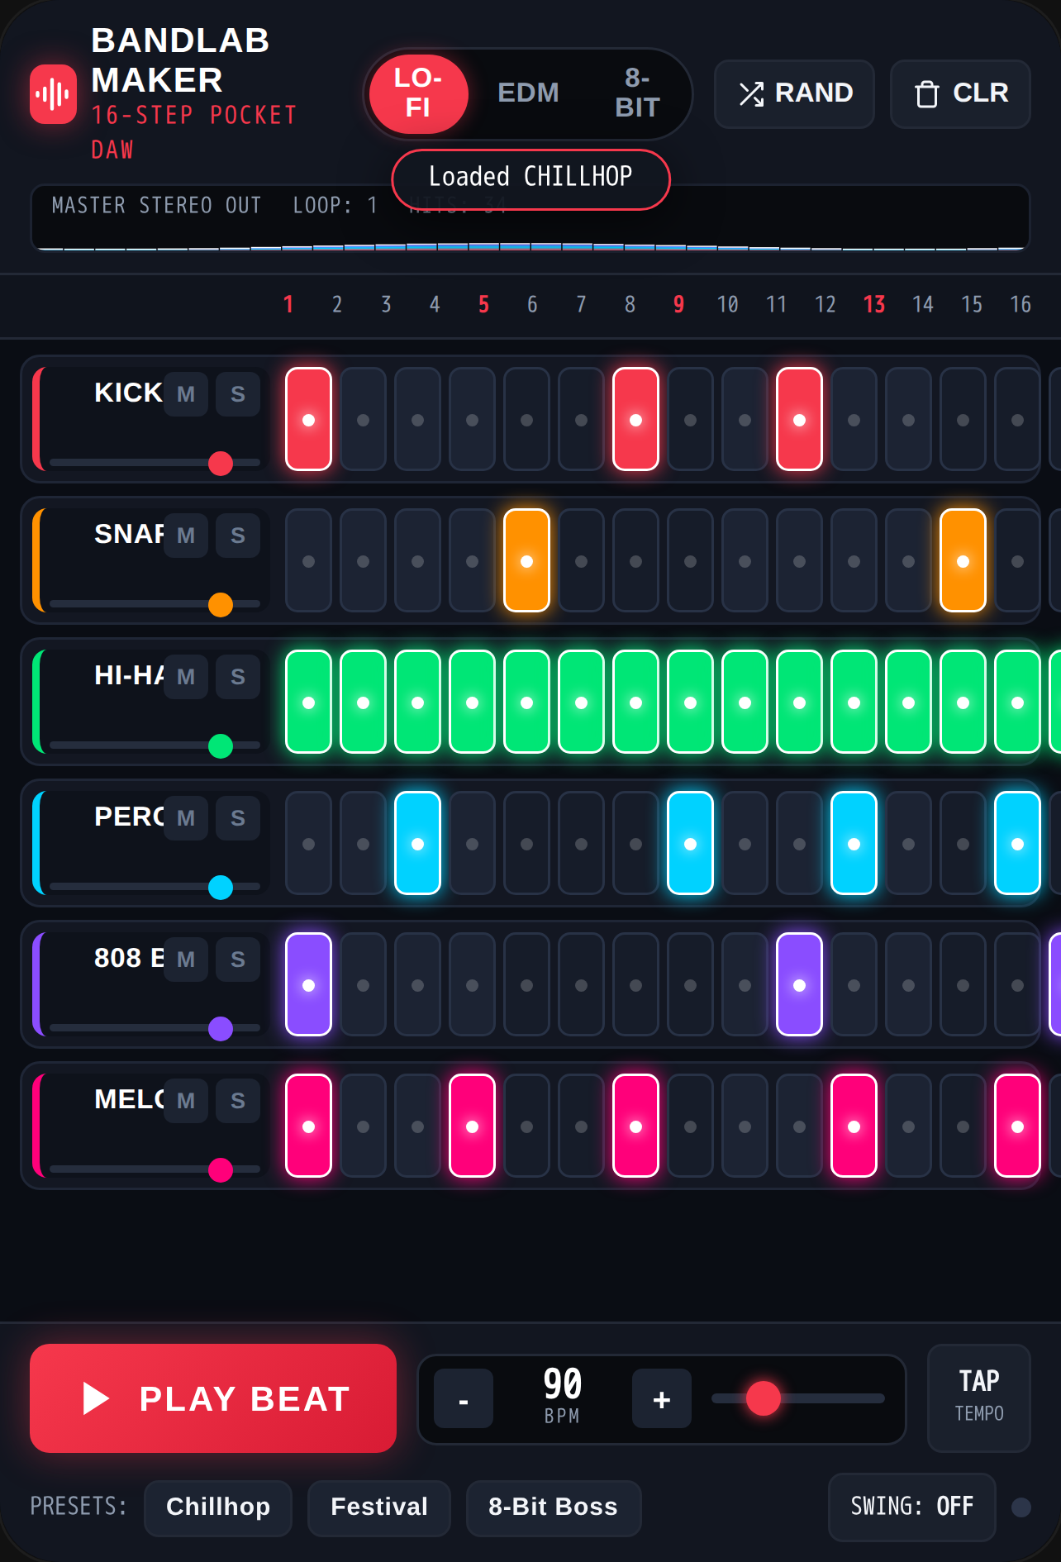Solo the KICK track
Image resolution: width=1061 pixels, height=1562 pixels.
238,394
